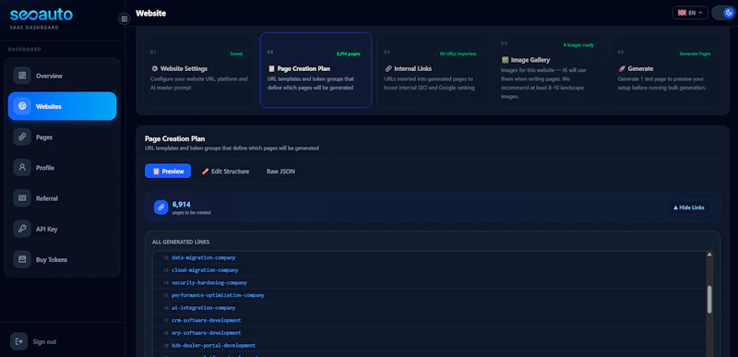Screen dimensions: 738x357
Task: Switch to Raw JSON tab
Action: pyautogui.click(x=280, y=172)
